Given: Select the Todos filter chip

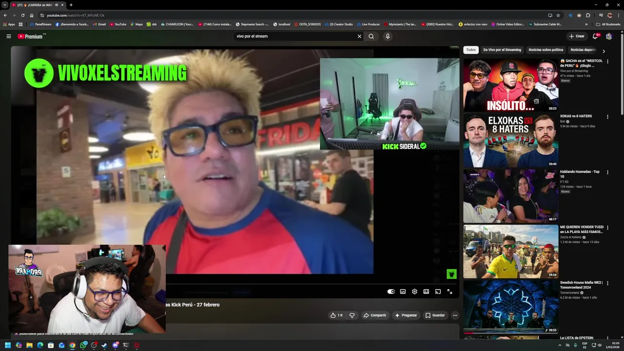Looking at the screenshot, I should [471, 50].
